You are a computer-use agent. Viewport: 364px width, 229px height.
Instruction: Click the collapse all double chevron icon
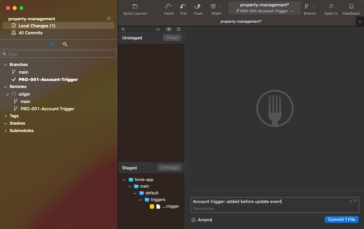coord(158,29)
